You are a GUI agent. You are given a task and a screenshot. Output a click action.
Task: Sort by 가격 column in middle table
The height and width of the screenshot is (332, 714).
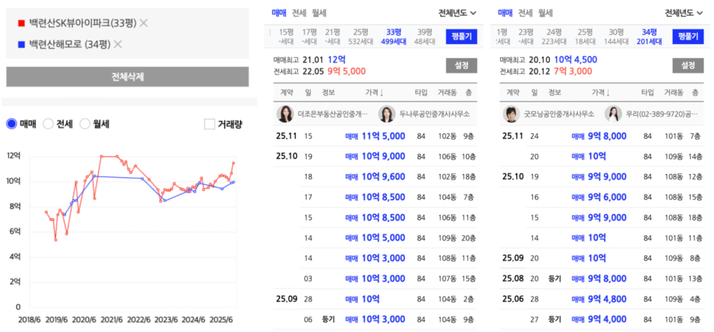(x=374, y=92)
